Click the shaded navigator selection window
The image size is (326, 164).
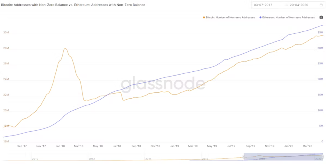click(283, 156)
